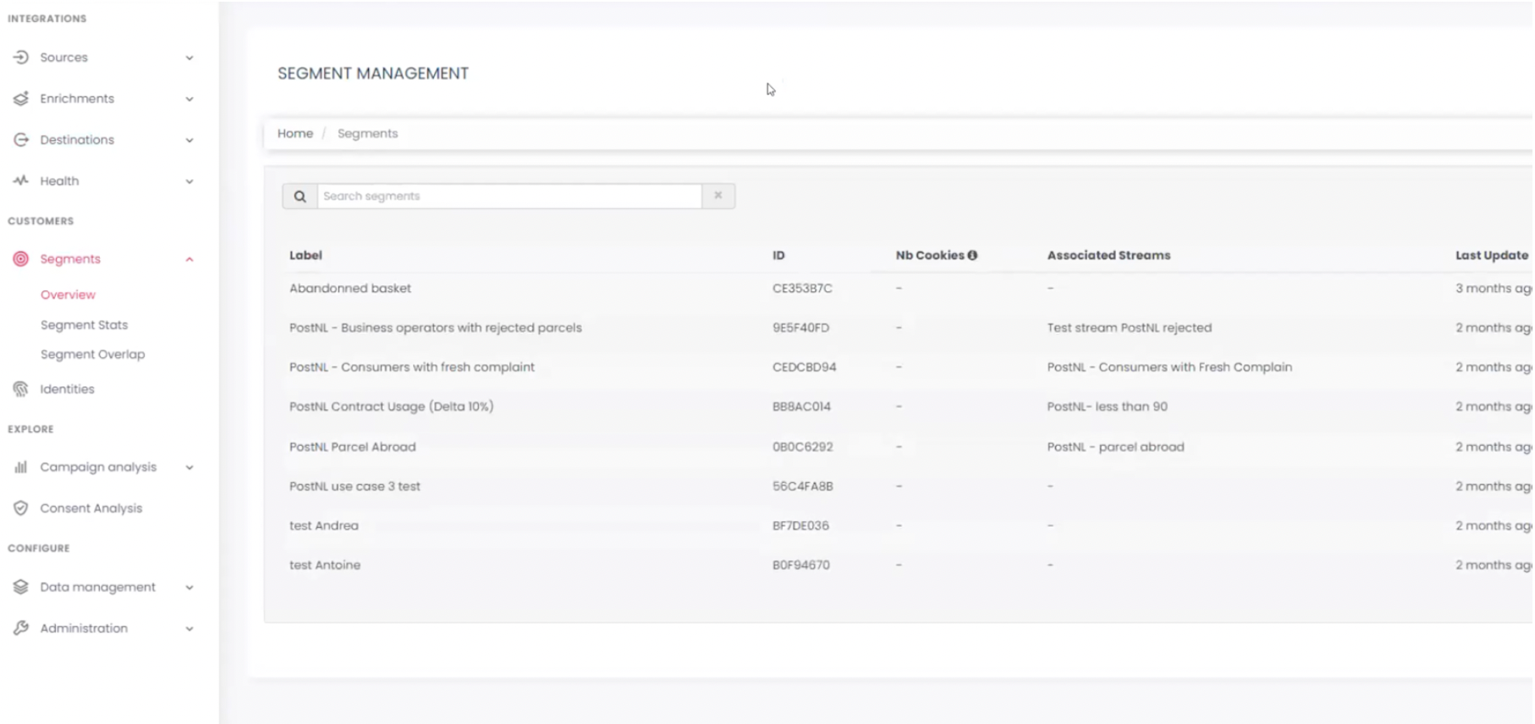Click stream Test stream PostNL rejected

pos(1130,328)
